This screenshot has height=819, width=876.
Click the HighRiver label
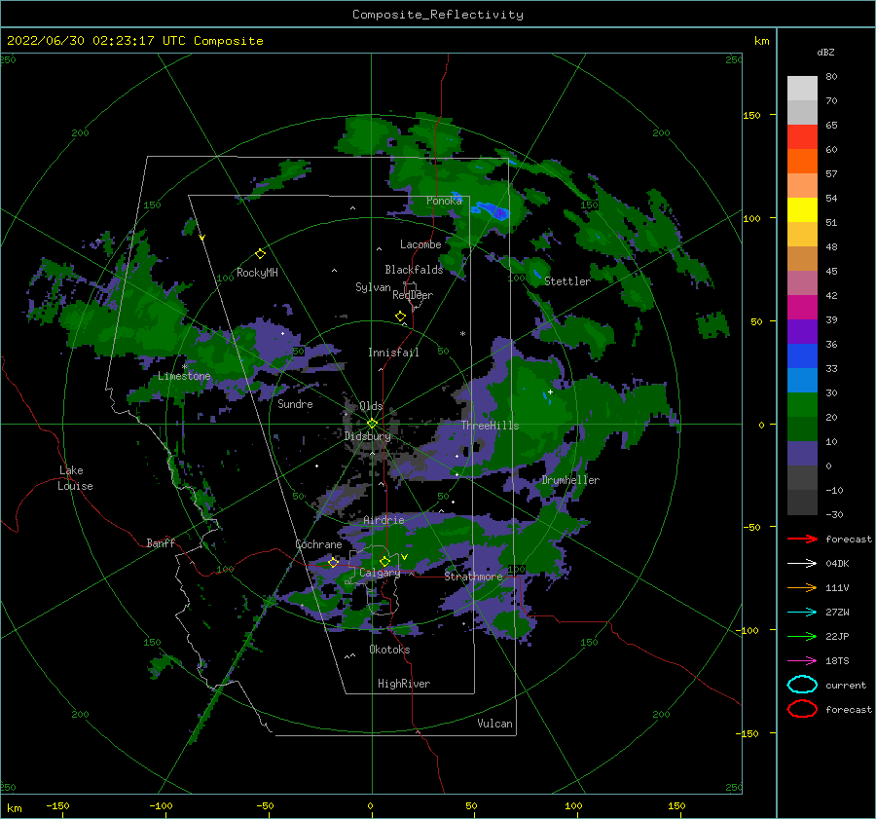click(x=404, y=684)
